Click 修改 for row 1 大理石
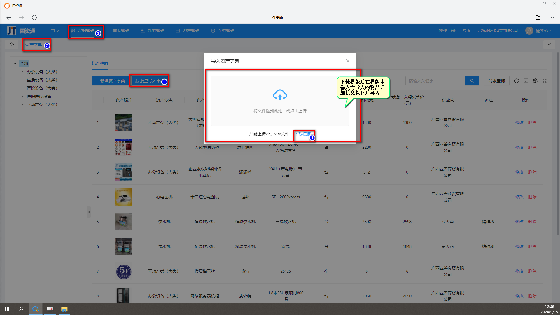The width and height of the screenshot is (560, 315). 519,123
